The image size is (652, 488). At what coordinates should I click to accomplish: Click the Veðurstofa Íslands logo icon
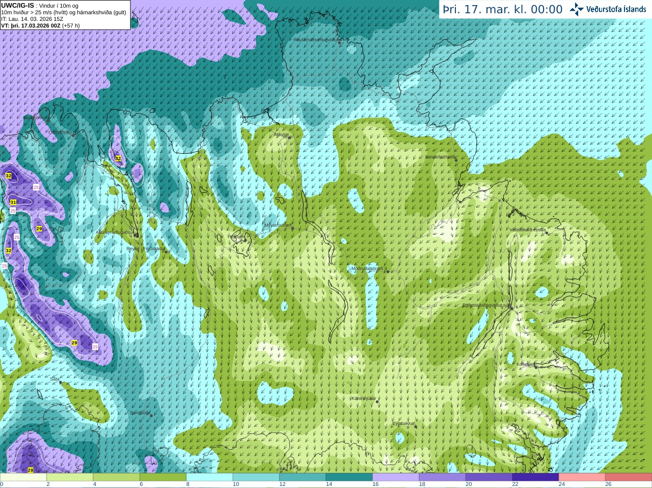coord(576,9)
